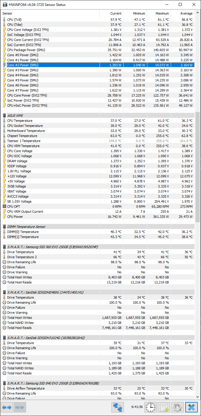201x416 pixels.
Task: Select the CPU Socket Temperature row
Action: [x=98, y=125]
